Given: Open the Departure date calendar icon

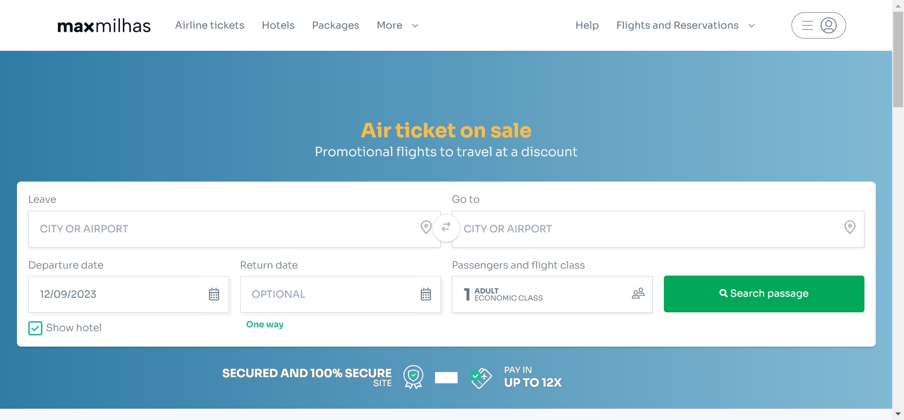Looking at the screenshot, I should pyautogui.click(x=214, y=294).
